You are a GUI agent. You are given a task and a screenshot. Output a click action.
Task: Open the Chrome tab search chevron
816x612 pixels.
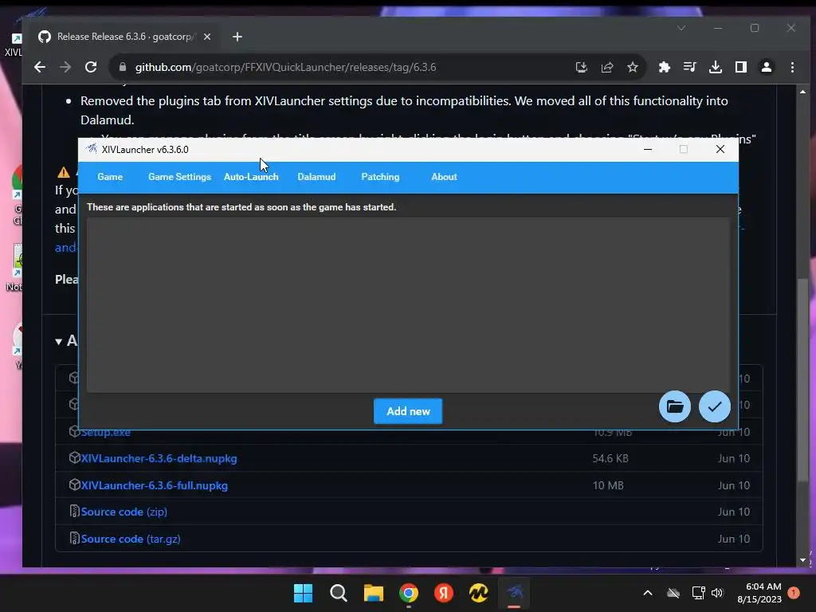(x=681, y=28)
